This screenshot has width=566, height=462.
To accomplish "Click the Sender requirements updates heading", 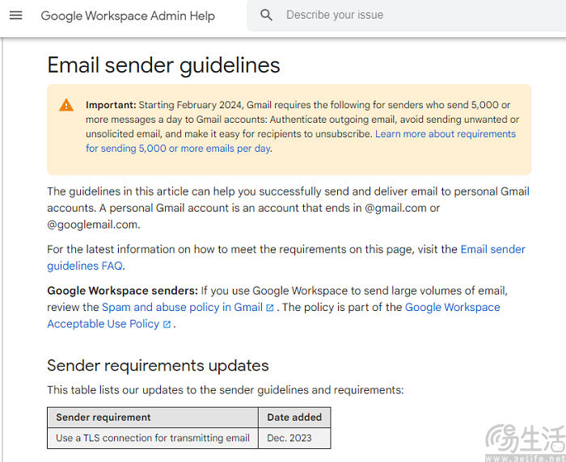I will pos(158,365).
